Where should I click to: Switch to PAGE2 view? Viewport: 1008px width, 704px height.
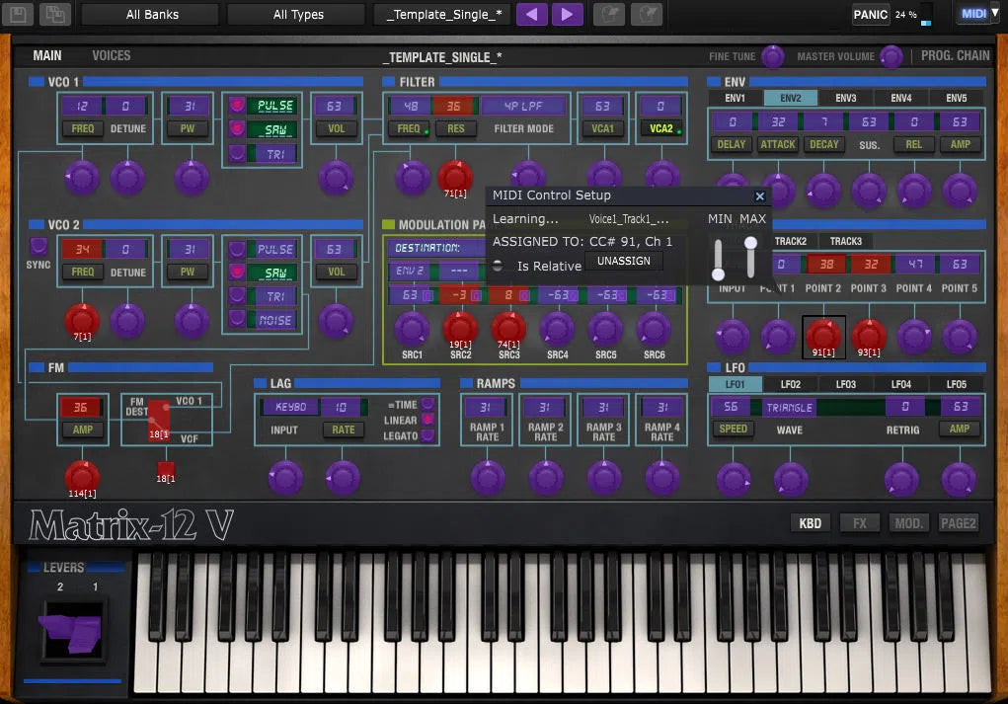point(957,522)
